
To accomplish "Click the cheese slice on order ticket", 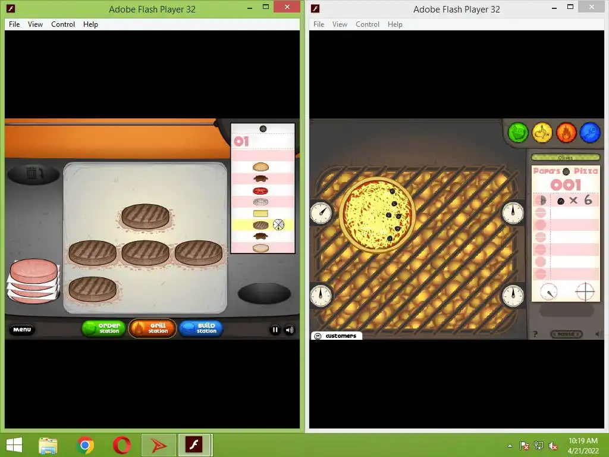I will (260, 214).
